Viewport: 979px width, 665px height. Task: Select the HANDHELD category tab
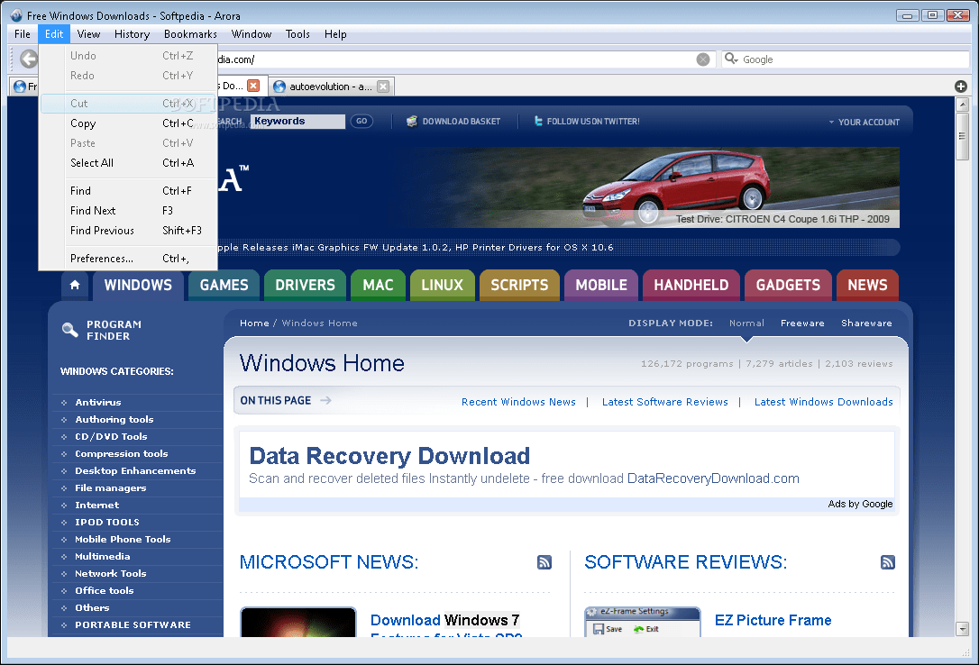coord(691,285)
